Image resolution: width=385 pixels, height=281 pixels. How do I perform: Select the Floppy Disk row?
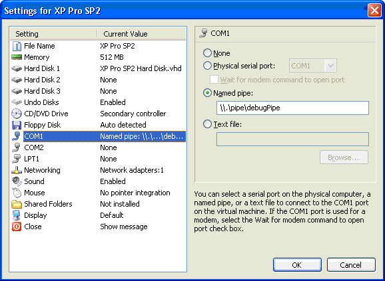tap(98, 125)
